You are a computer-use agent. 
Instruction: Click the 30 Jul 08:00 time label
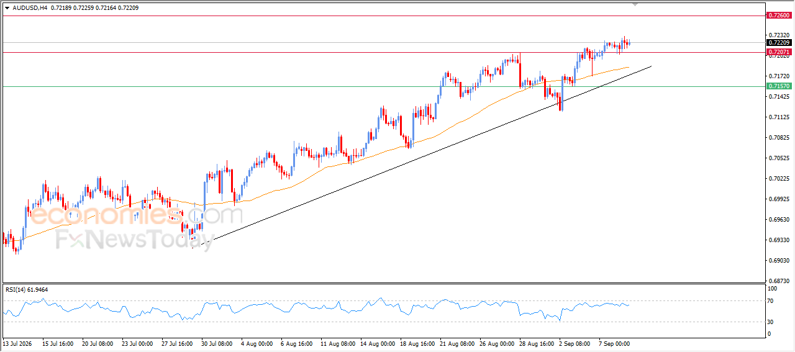point(217,343)
